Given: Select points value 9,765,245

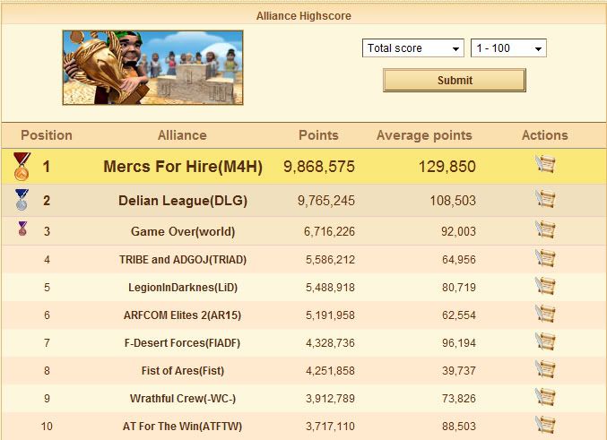Looking at the screenshot, I should [x=326, y=201].
